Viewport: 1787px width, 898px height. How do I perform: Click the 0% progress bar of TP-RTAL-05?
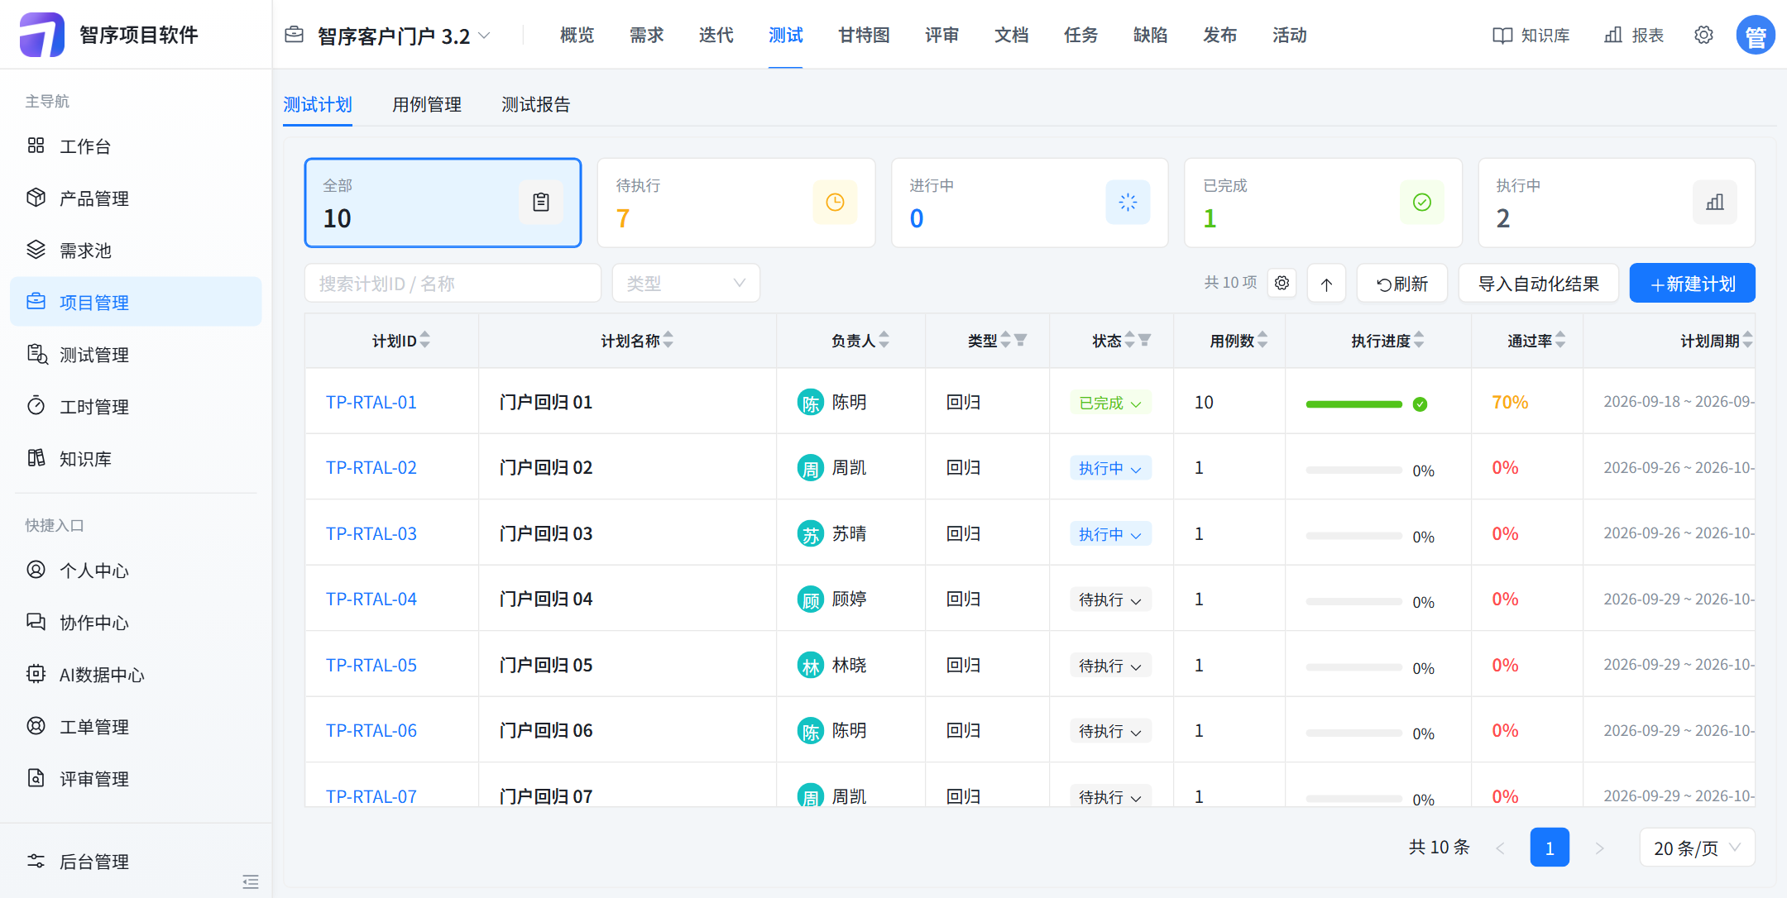(1354, 667)
